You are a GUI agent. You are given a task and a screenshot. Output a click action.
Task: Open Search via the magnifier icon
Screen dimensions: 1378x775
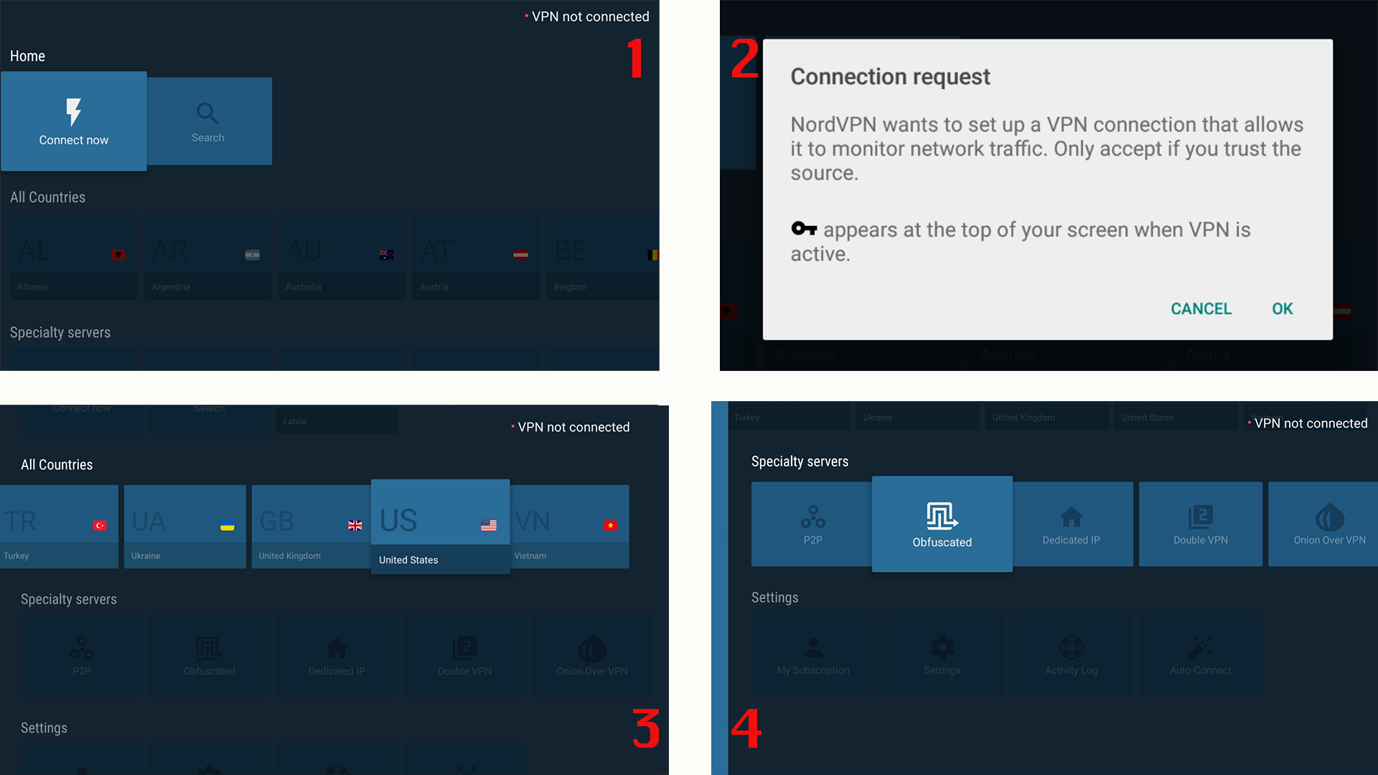pyautogui.click(x=207, y=113)
